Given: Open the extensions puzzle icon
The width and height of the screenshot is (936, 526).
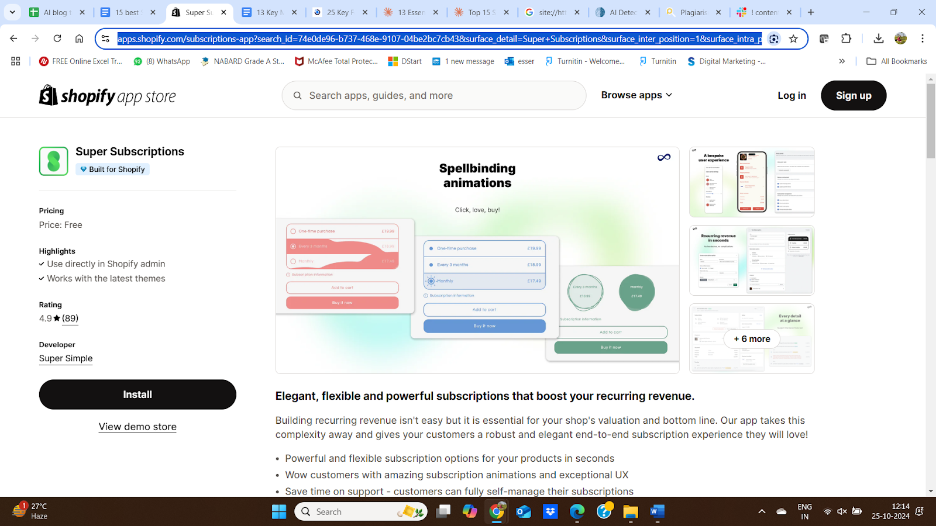Looking at the screenshot, I should click(x=846, y=39).
